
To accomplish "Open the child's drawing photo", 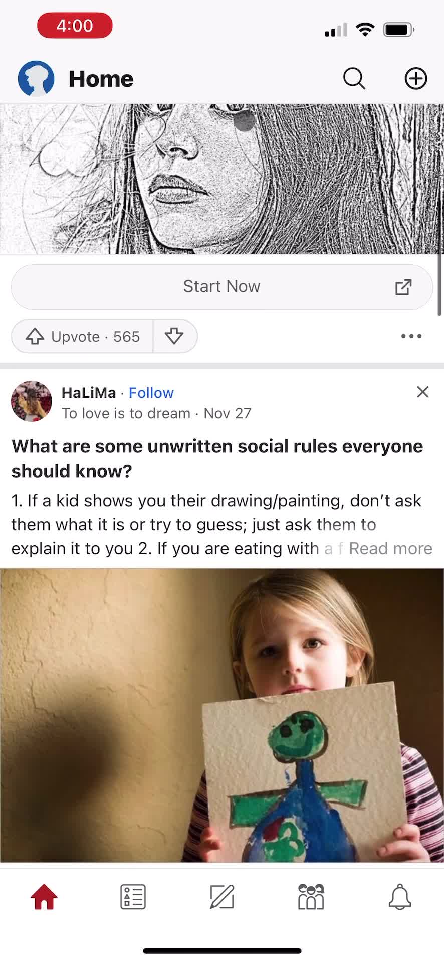I will (222, 715).
